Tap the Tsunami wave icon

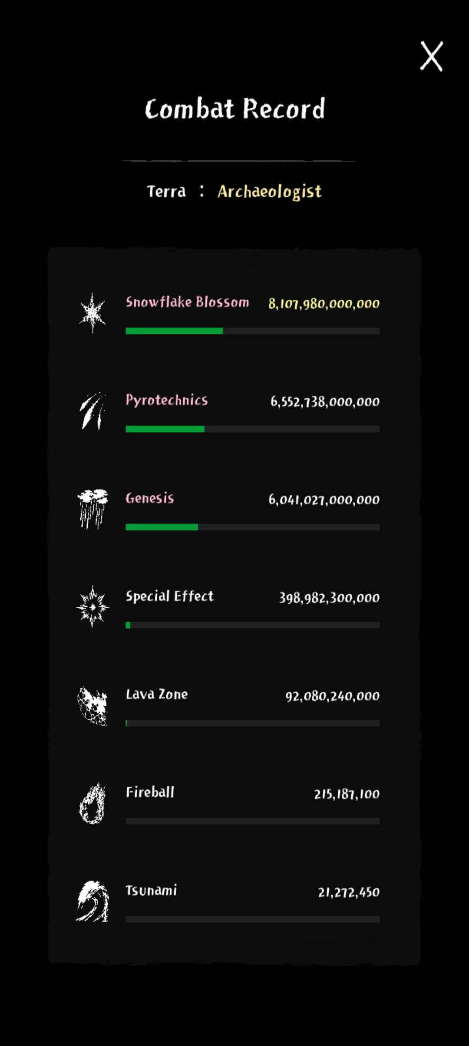92,901
